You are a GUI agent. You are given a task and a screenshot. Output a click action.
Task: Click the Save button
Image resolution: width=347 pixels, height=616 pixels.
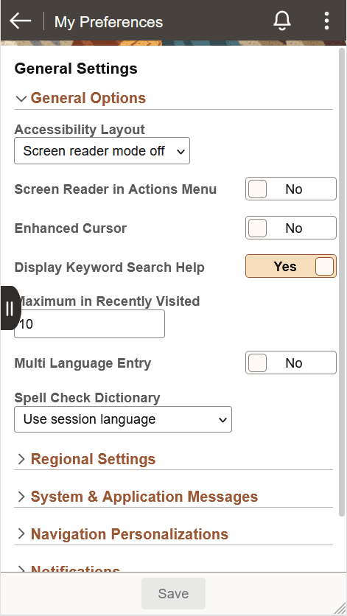point(173,593)
